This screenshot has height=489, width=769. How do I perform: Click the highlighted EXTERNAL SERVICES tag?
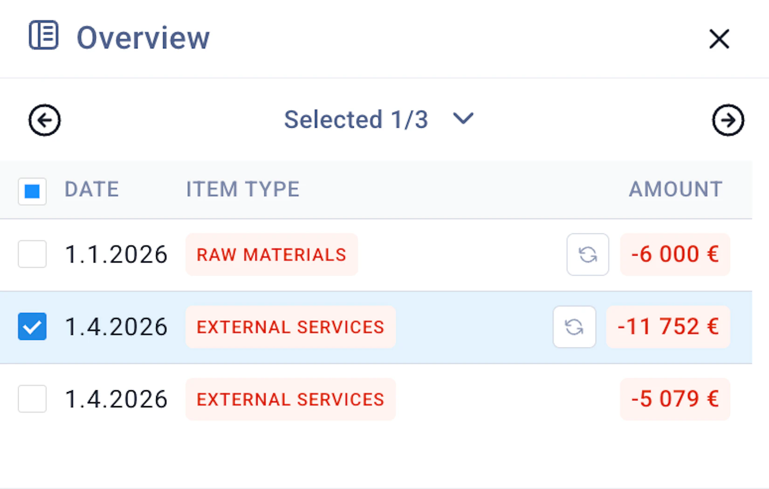[x=290, y=327]
